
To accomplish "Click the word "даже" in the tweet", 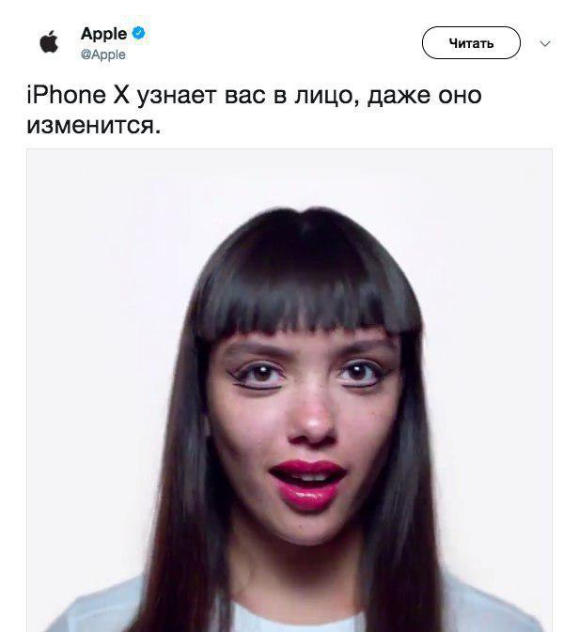I will tap(399, 97).
